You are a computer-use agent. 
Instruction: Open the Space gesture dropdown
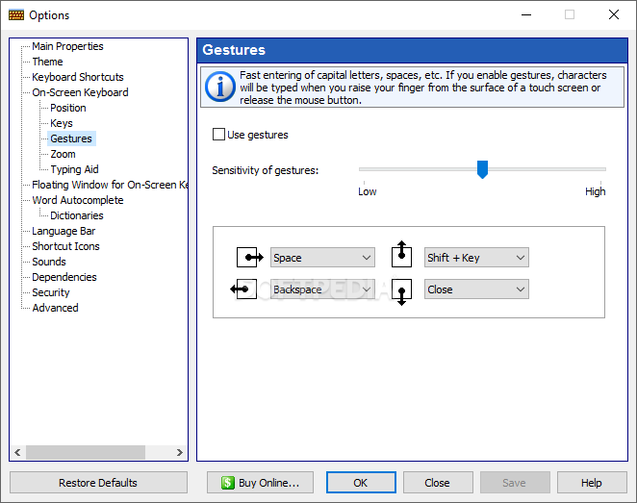click(322, 258)
